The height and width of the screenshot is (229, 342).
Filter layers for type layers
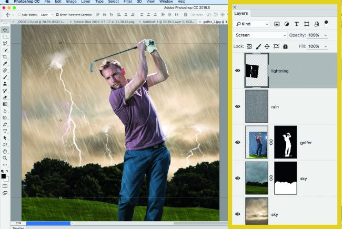[296, 24]
